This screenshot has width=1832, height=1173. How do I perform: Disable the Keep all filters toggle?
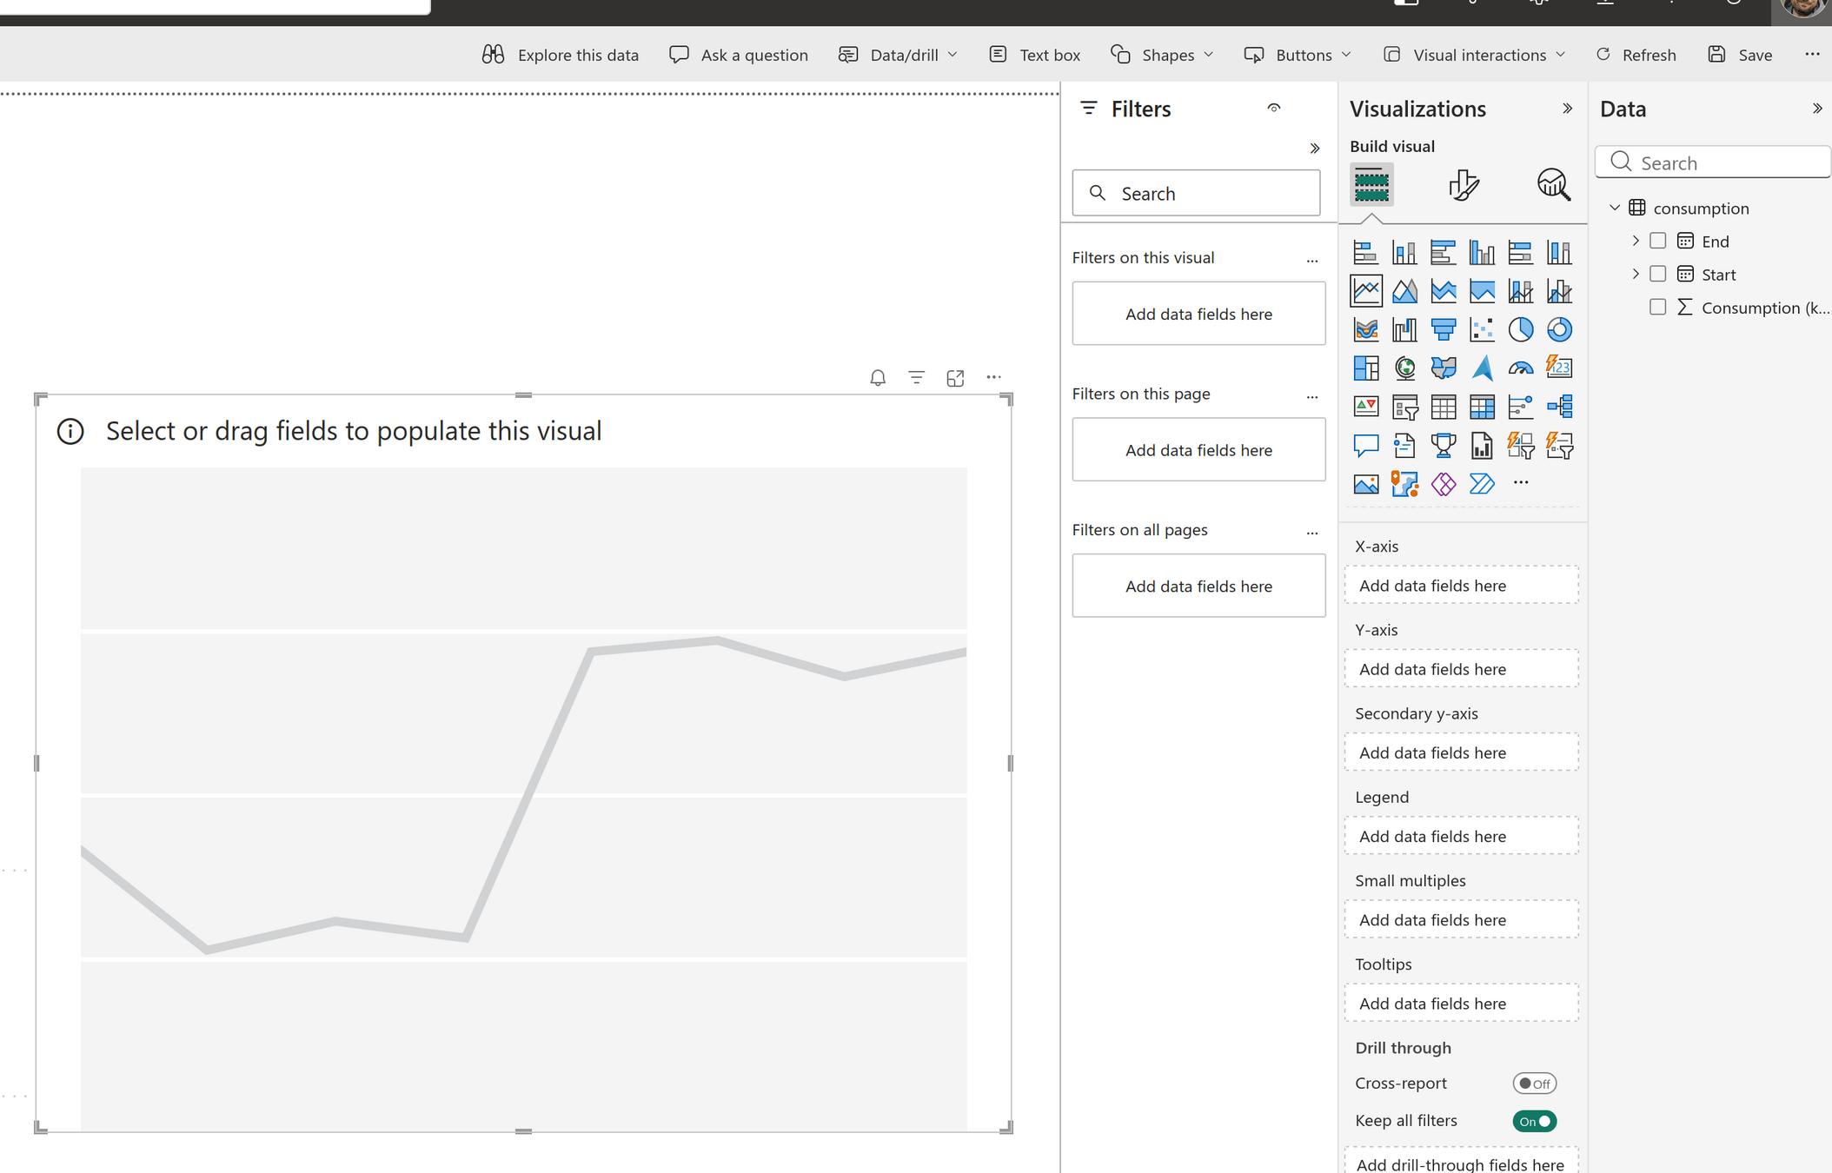pos(1534,1121)
